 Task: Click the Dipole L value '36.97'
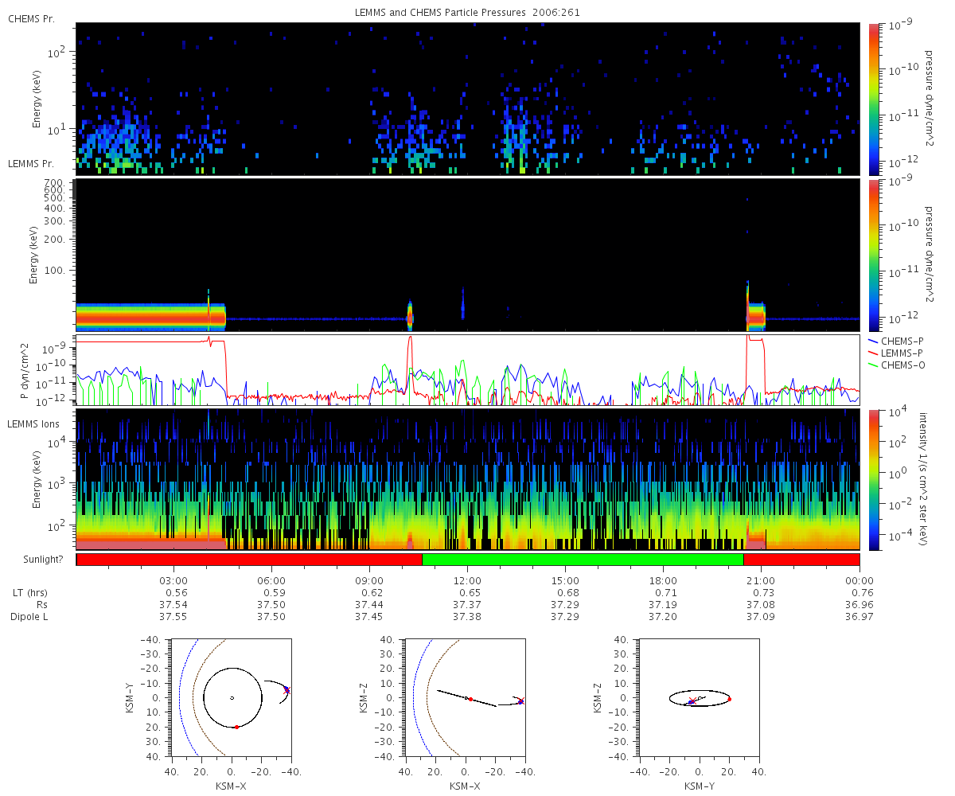coord(859,617)
